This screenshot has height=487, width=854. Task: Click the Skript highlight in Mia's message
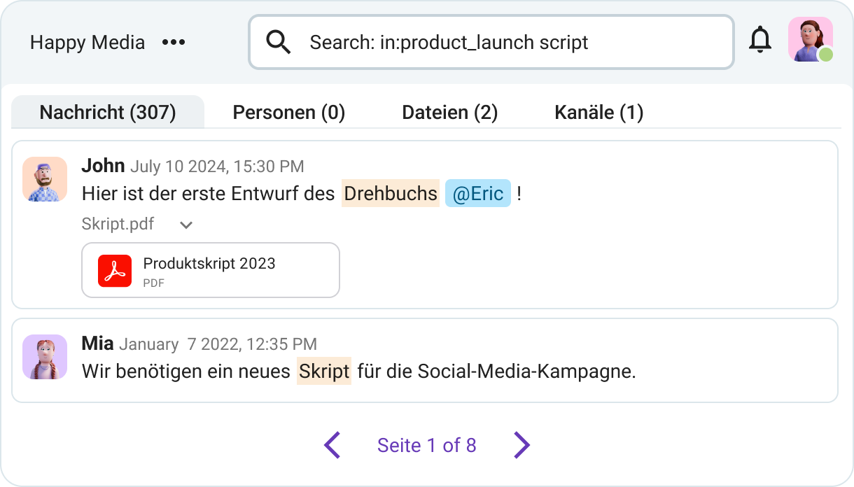click(x=323, y=371)
